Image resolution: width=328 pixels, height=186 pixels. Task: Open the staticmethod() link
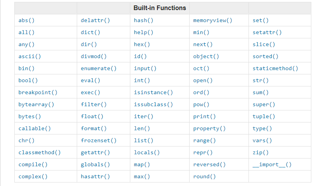click(x=275, y=68)
